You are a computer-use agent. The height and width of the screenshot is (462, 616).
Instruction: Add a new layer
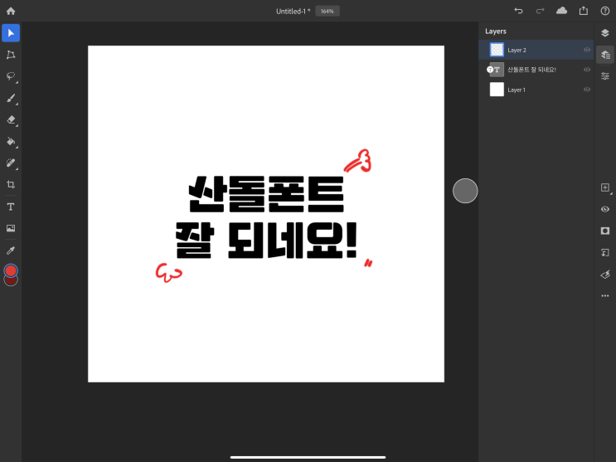point(605,187)
